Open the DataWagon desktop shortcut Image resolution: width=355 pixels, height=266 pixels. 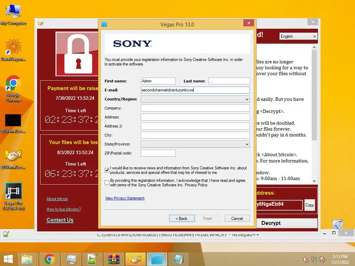point(14,50)
